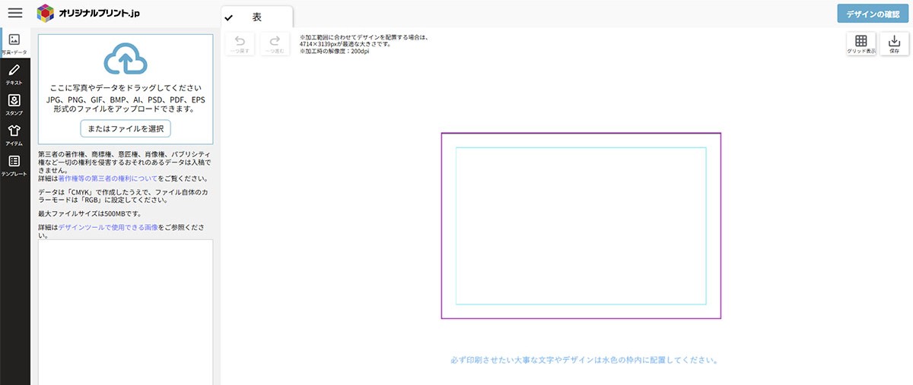The image size is (913, 385).
Task: Select the 写真・データ sidebar tool
Action: click(14, 43)
